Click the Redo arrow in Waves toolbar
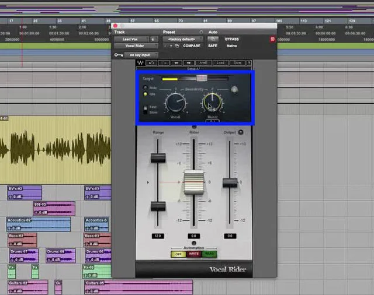This screenshot has height=295, width=374. point(164,63)
